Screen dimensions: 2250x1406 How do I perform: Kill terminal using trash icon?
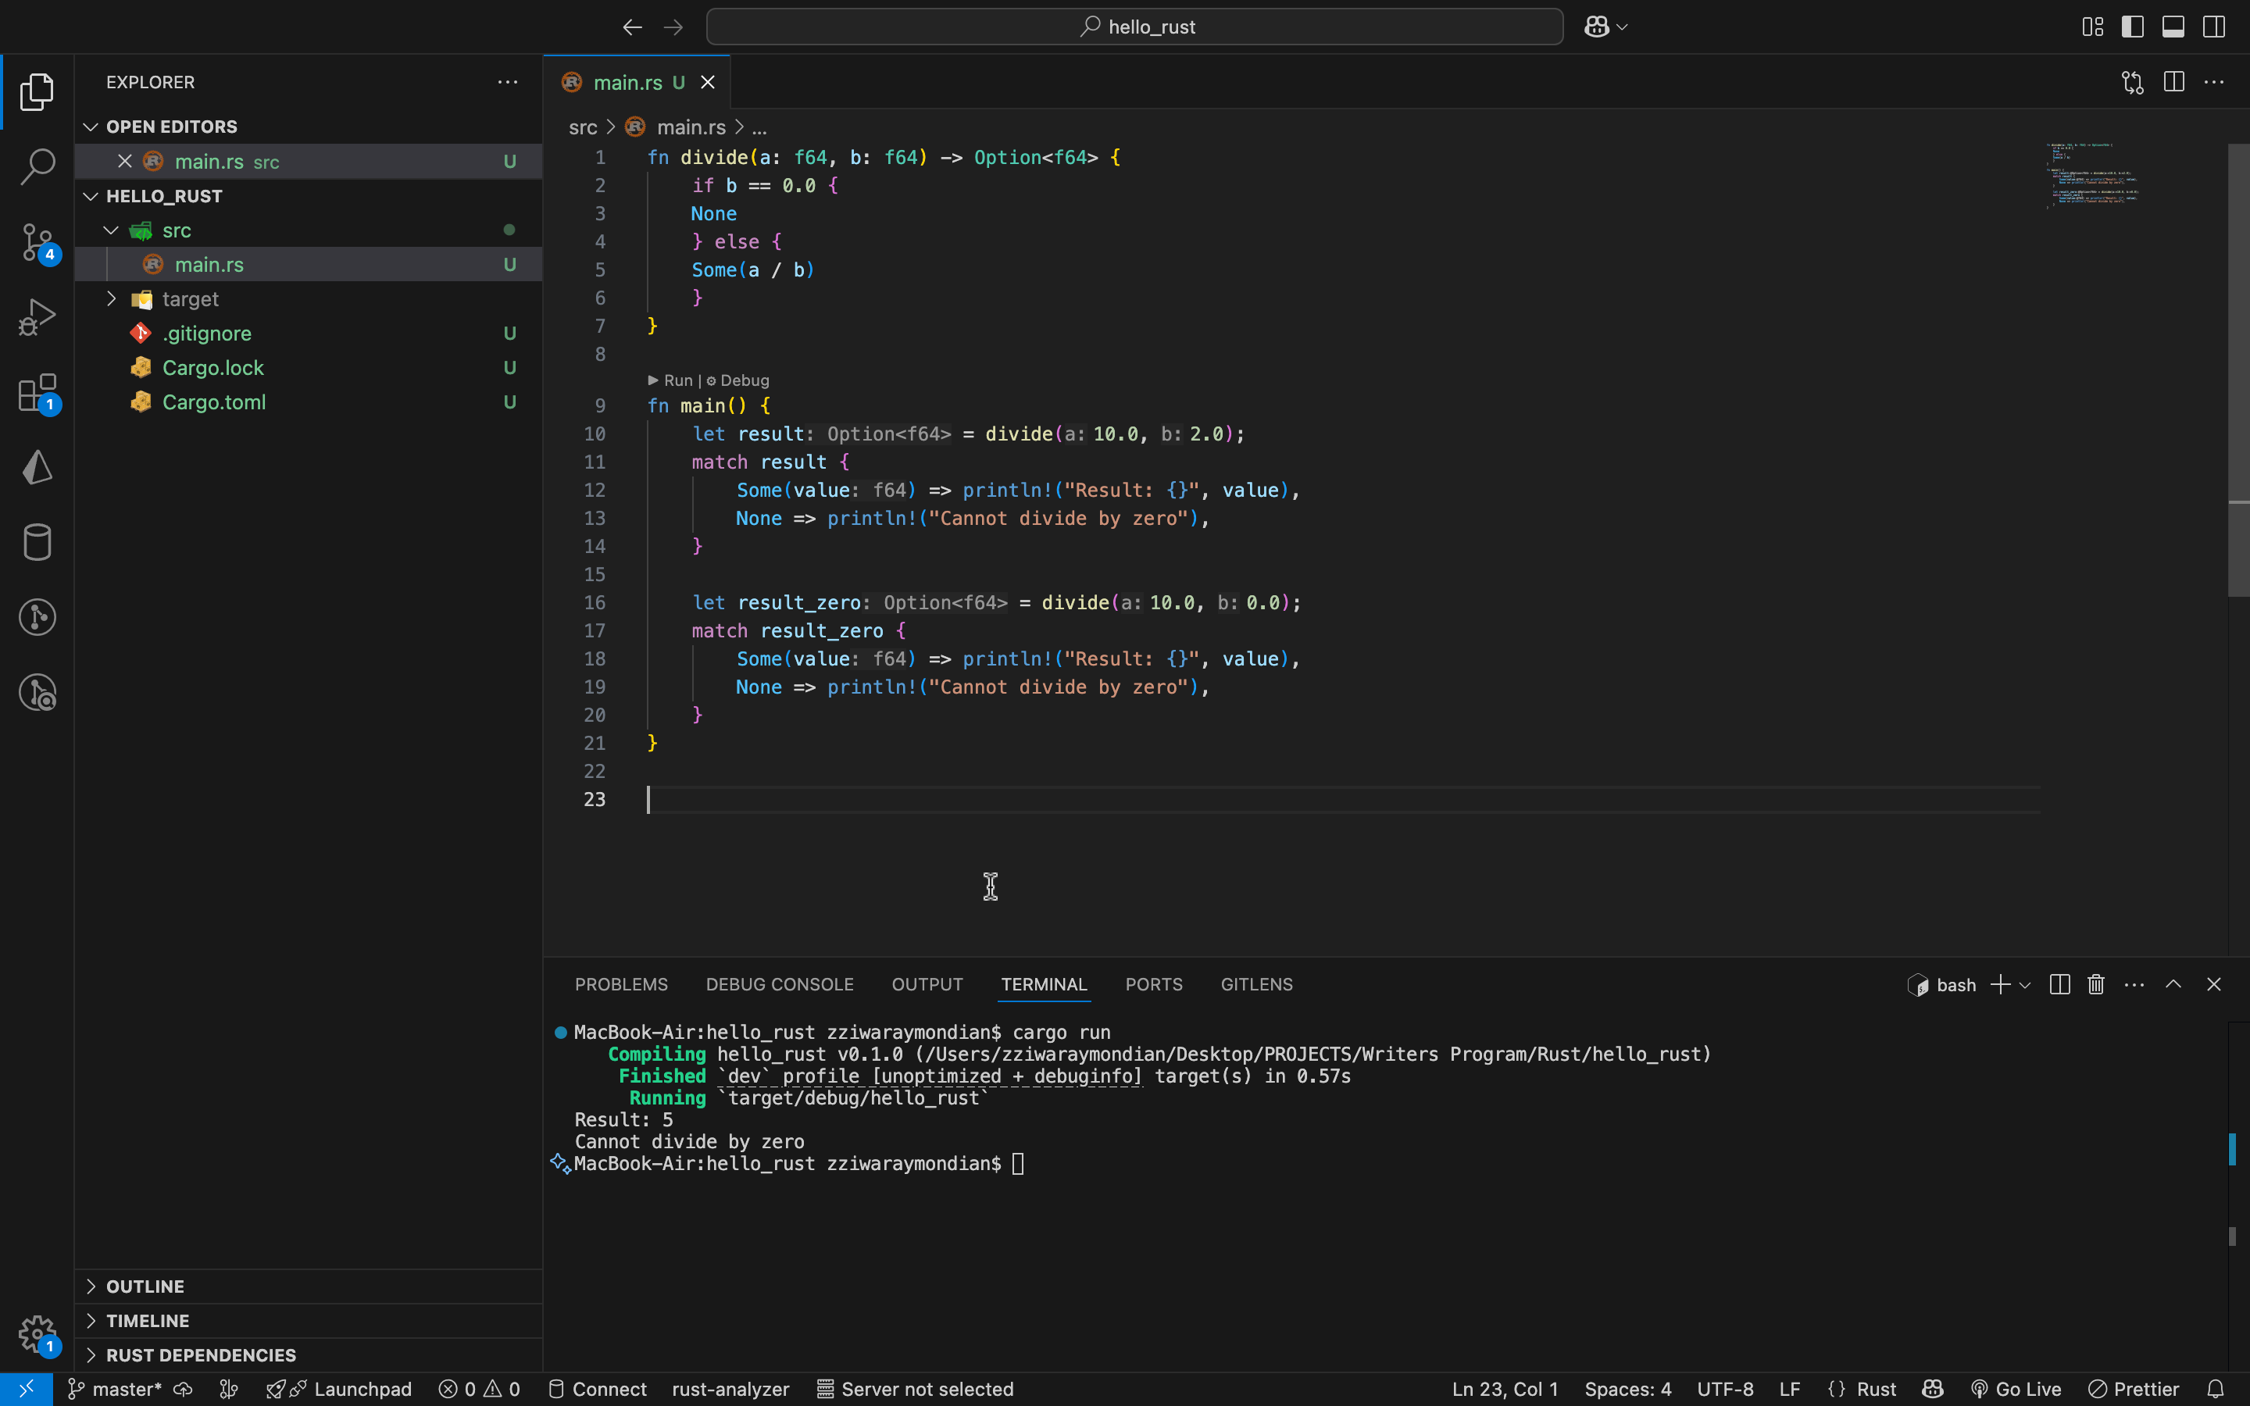coord(2095,985)
